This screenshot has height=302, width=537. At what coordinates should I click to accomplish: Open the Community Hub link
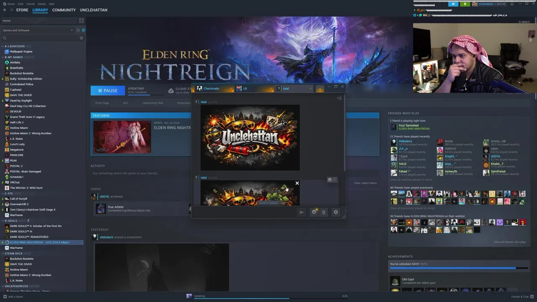(153, 103)
